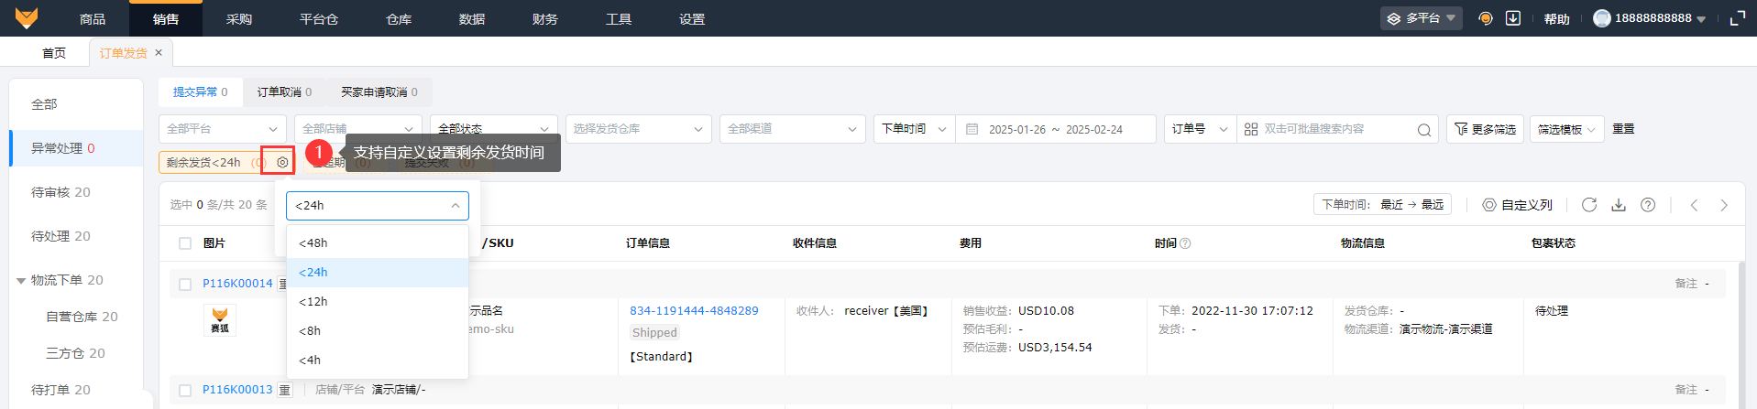Open the 下单时间 type dropdown
The height and width of the screenshot is (409, 1757).
914,129
